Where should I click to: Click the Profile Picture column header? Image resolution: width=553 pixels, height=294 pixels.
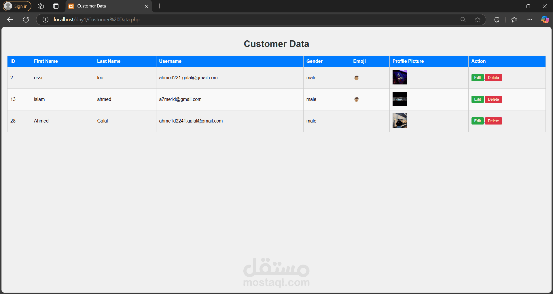tap(429, 61)
